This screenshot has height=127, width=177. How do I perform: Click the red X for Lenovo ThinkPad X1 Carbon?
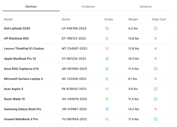[156, 49]
